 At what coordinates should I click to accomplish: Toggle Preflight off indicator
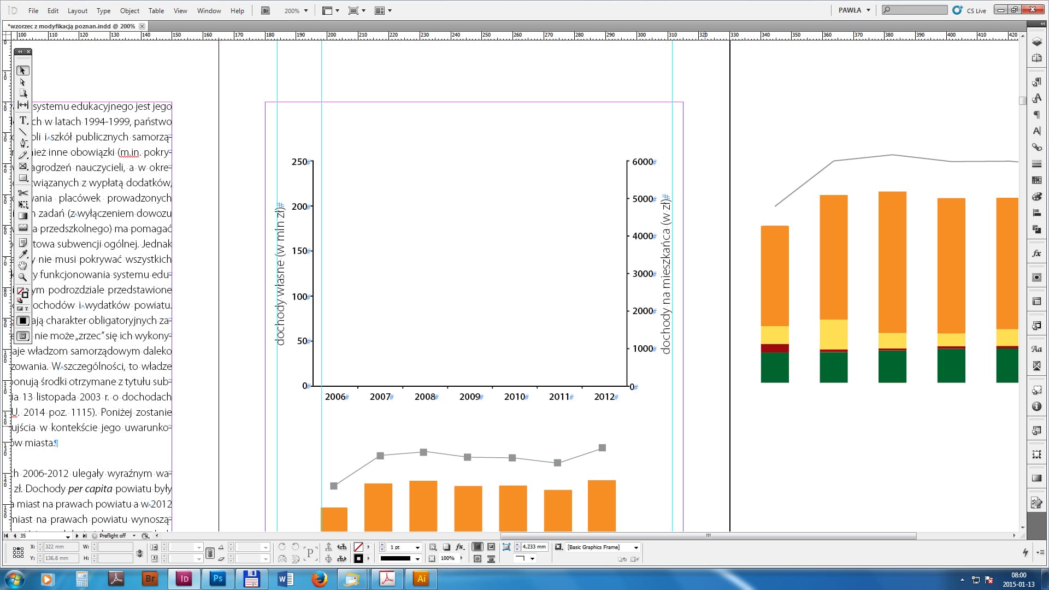[112, 536]
